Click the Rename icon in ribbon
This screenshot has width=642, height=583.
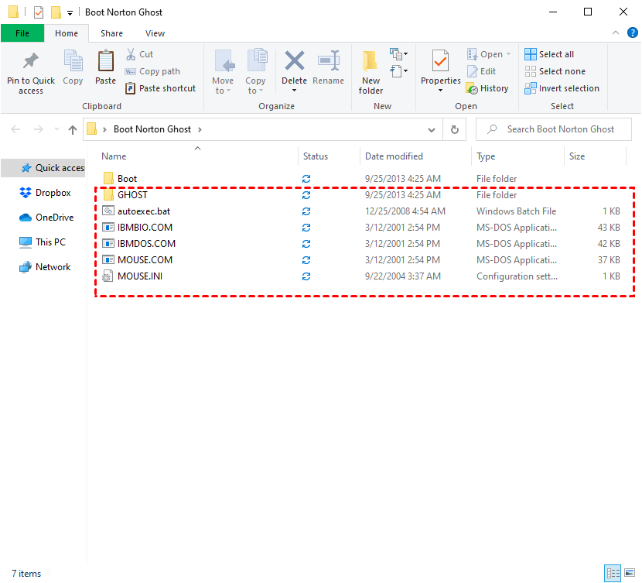pyautogui.click(x=329, y=62)
